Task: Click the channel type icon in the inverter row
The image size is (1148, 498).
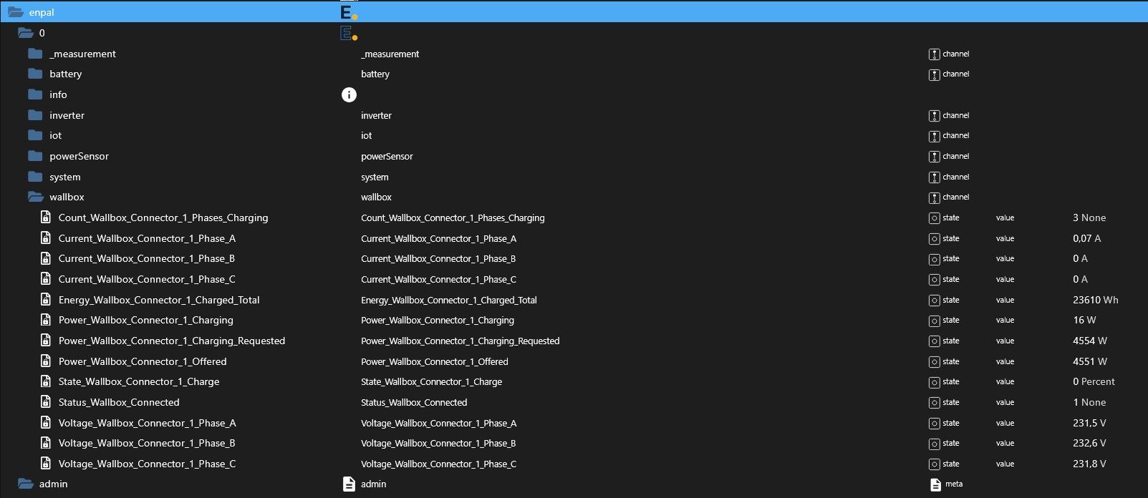Action: (x=934, y=115)
